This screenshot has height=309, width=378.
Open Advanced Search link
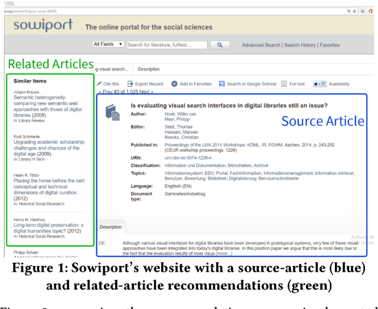pos(260,45)
